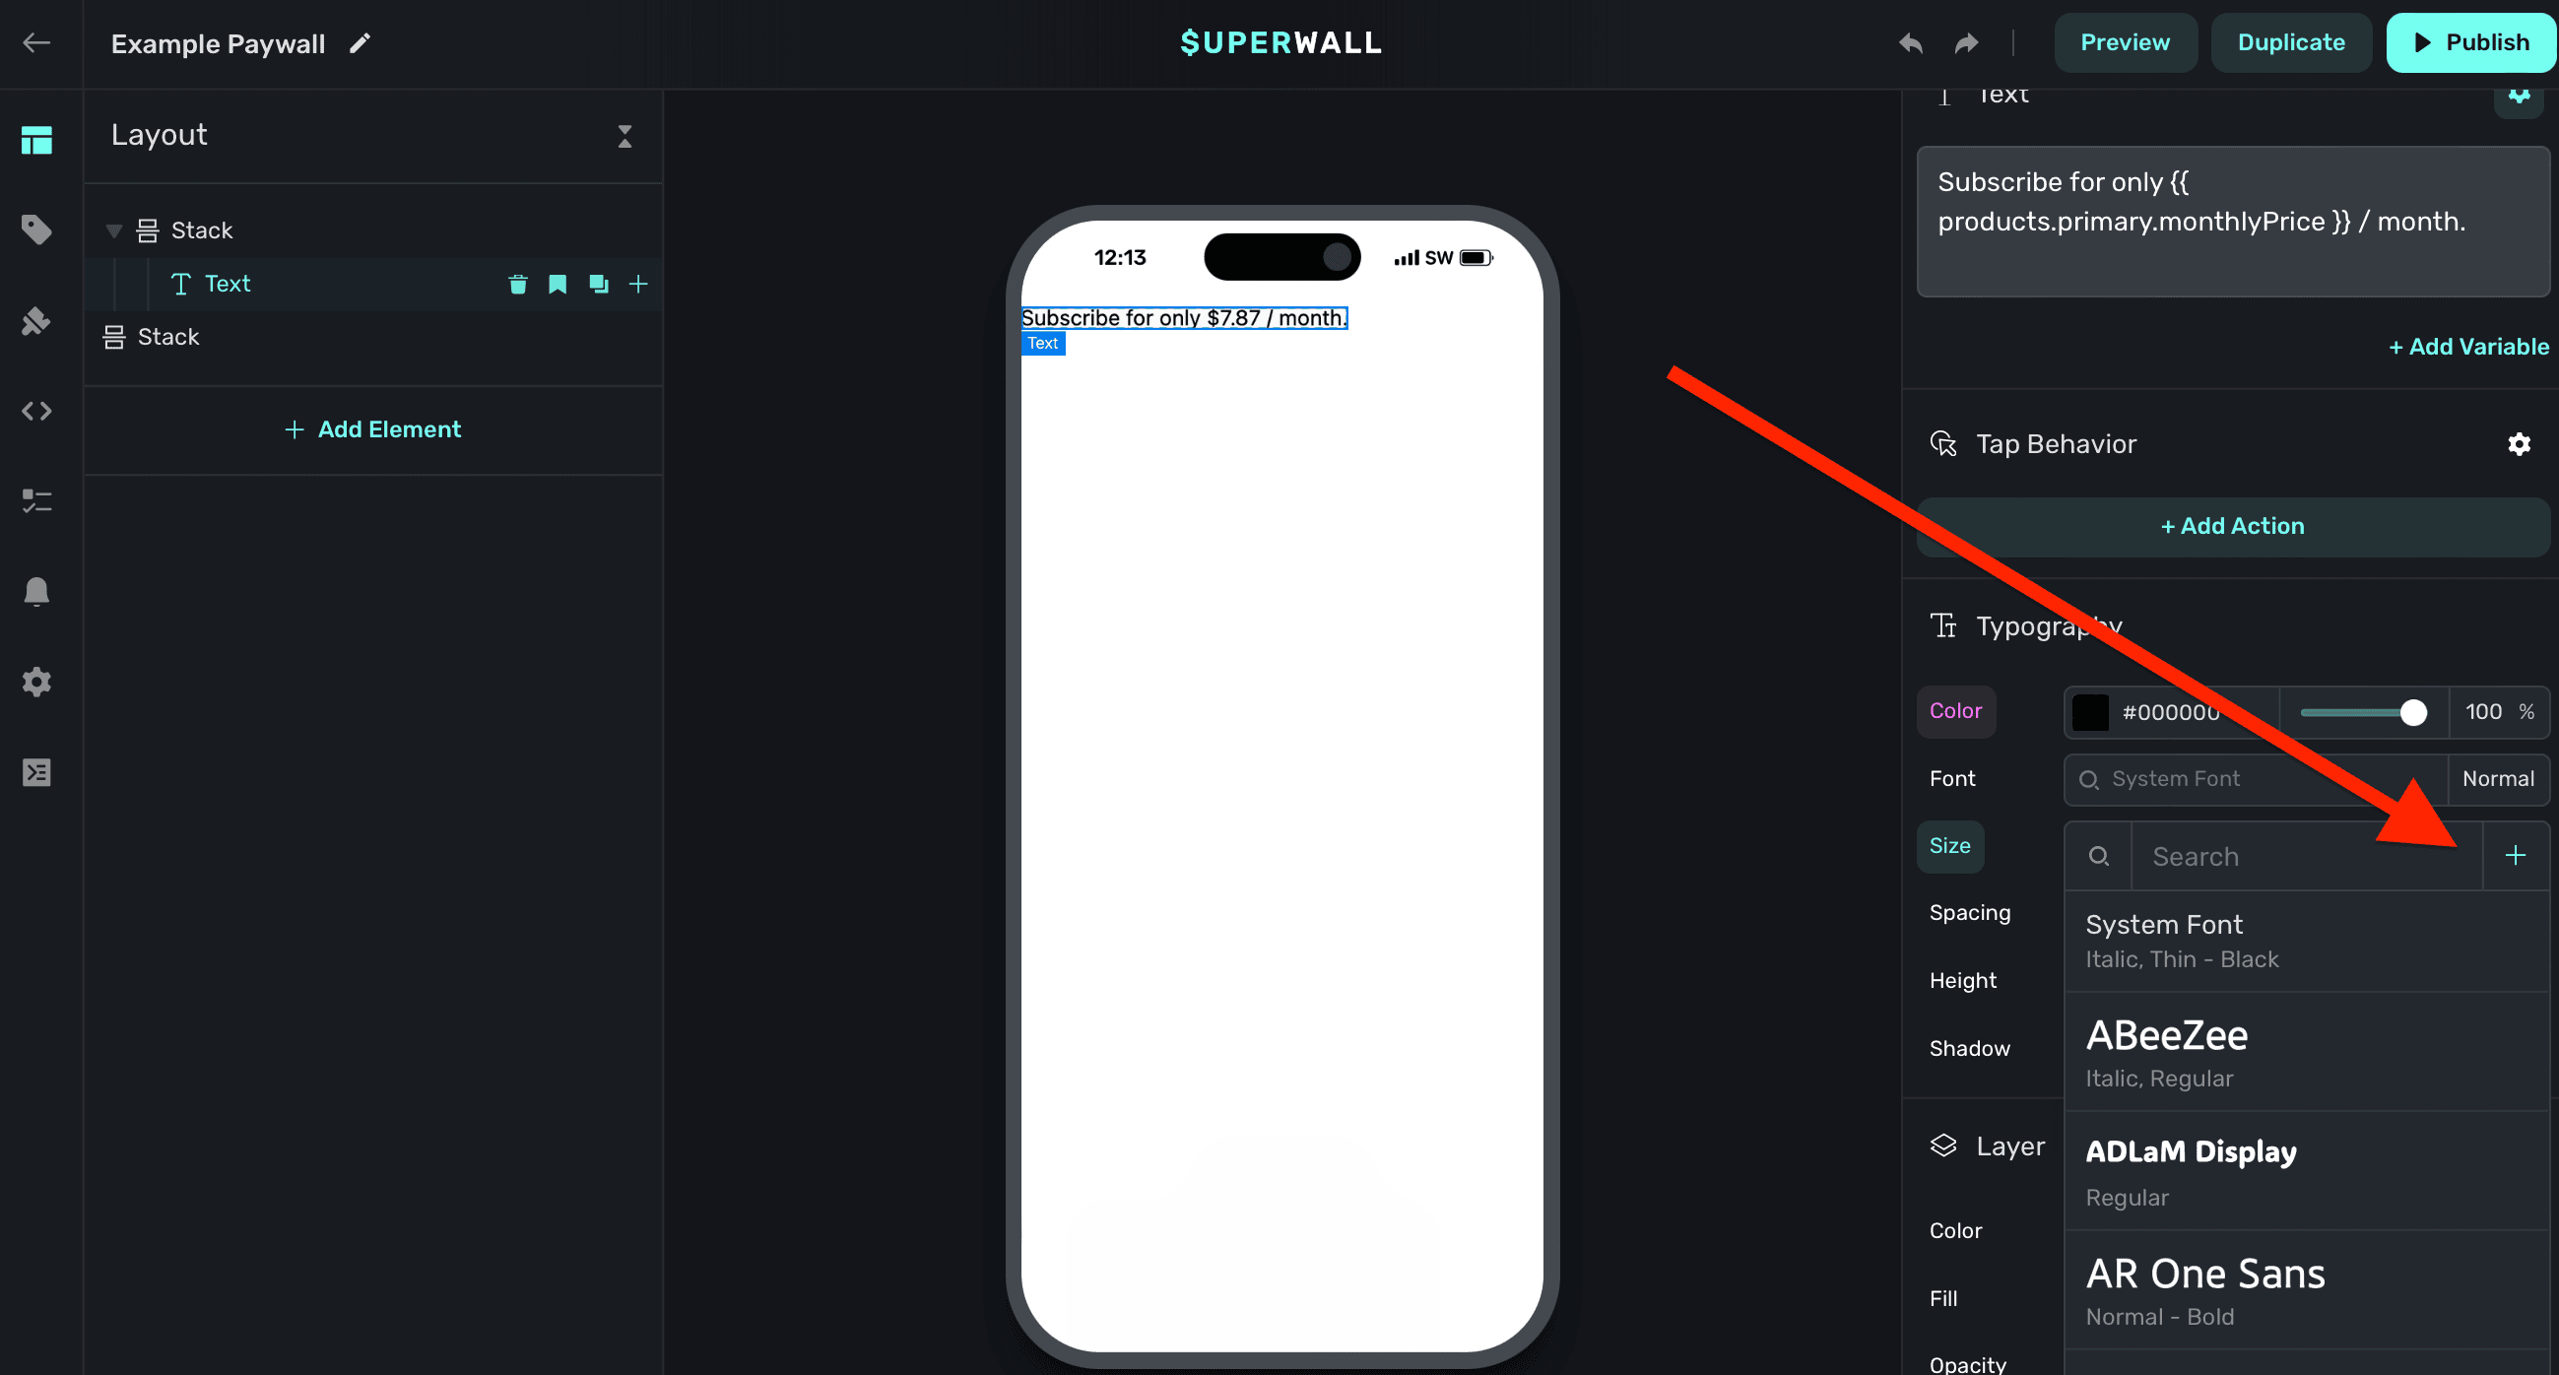
Task: Click plus icon next to font Search
Action: coord(2515,855)
